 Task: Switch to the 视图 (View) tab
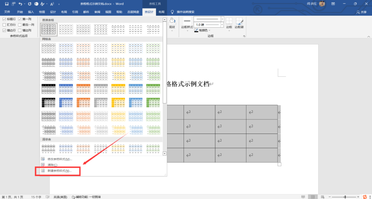pyautogui.click(x=108, y=12)
